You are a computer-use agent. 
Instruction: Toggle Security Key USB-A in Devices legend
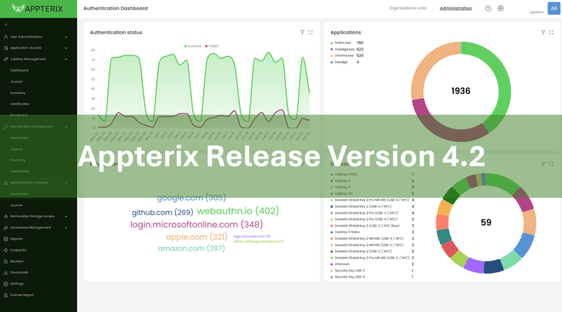[x=347, y=277]
